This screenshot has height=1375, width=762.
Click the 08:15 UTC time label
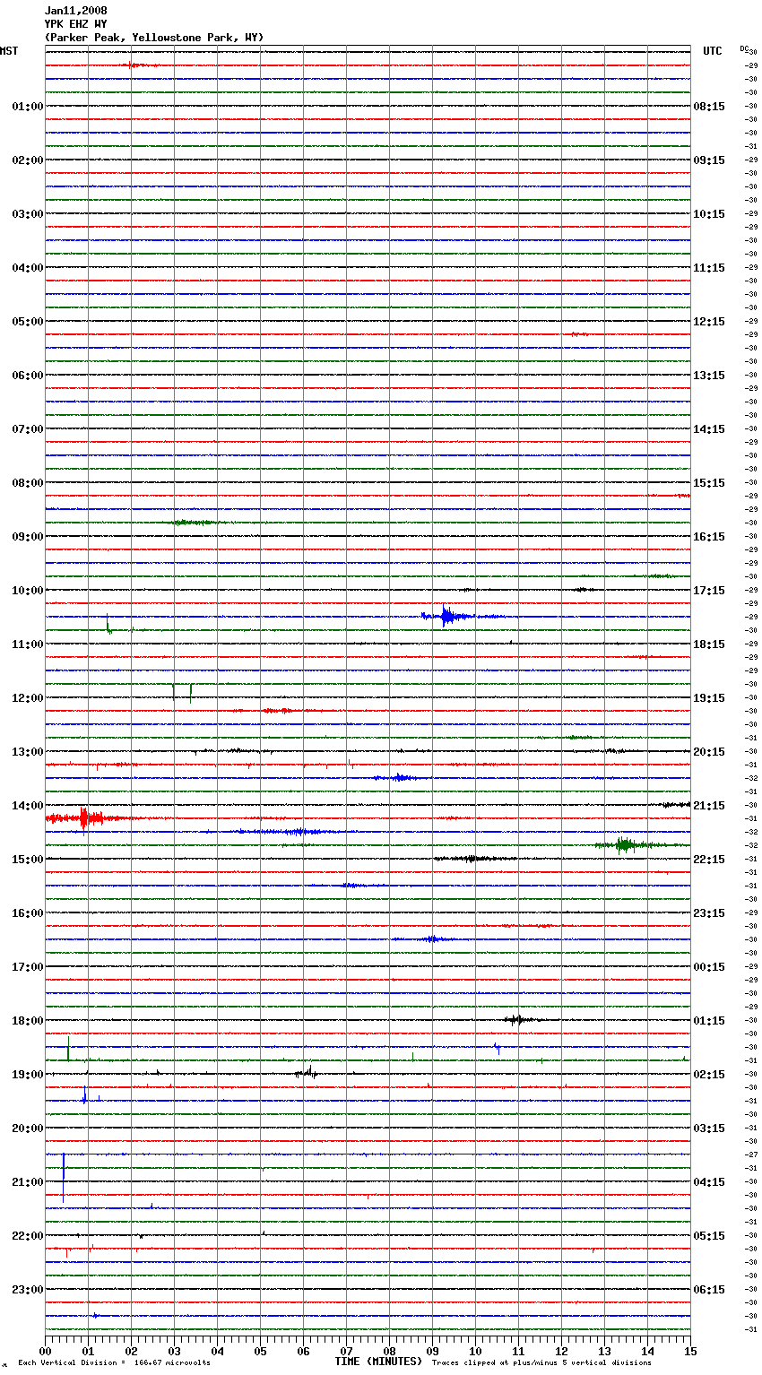pyautogui.click(x=709, y=107)
